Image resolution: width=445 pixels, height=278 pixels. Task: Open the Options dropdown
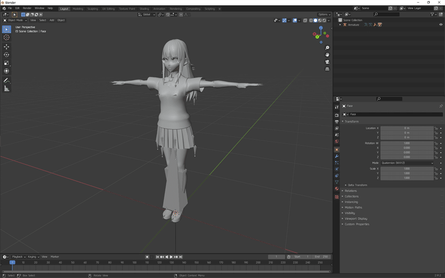tap(324, 14)
